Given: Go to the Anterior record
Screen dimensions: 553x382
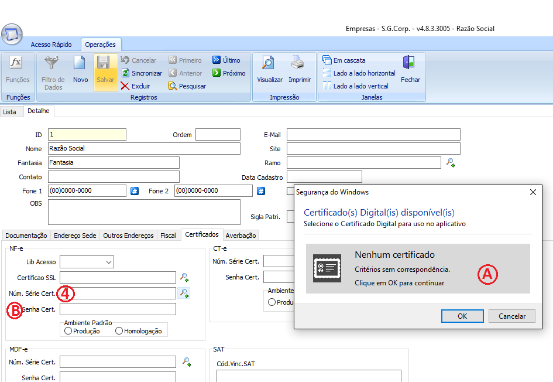Looking at the screenshot, I should [186, 73].
